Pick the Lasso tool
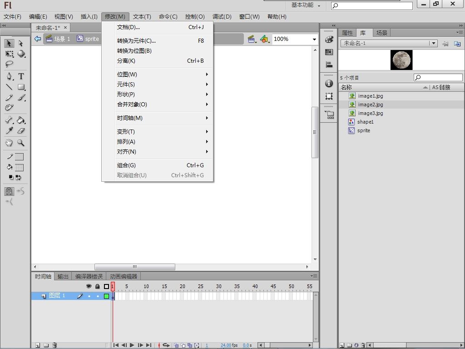465x349 pixels. [9, 65]
